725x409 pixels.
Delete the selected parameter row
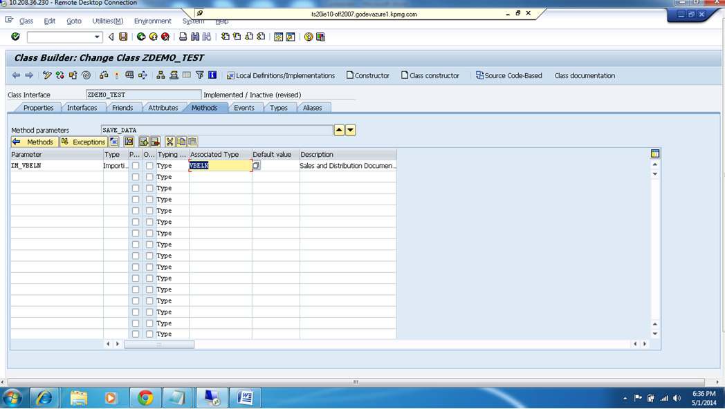pos(156,142)
